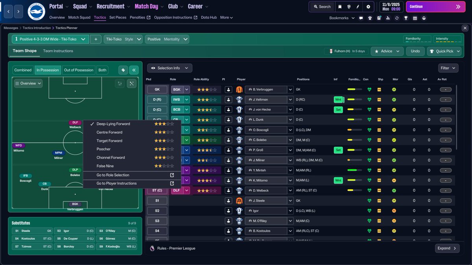
Task: Open the bookmark icon beside Search
Action: [340, 7]
